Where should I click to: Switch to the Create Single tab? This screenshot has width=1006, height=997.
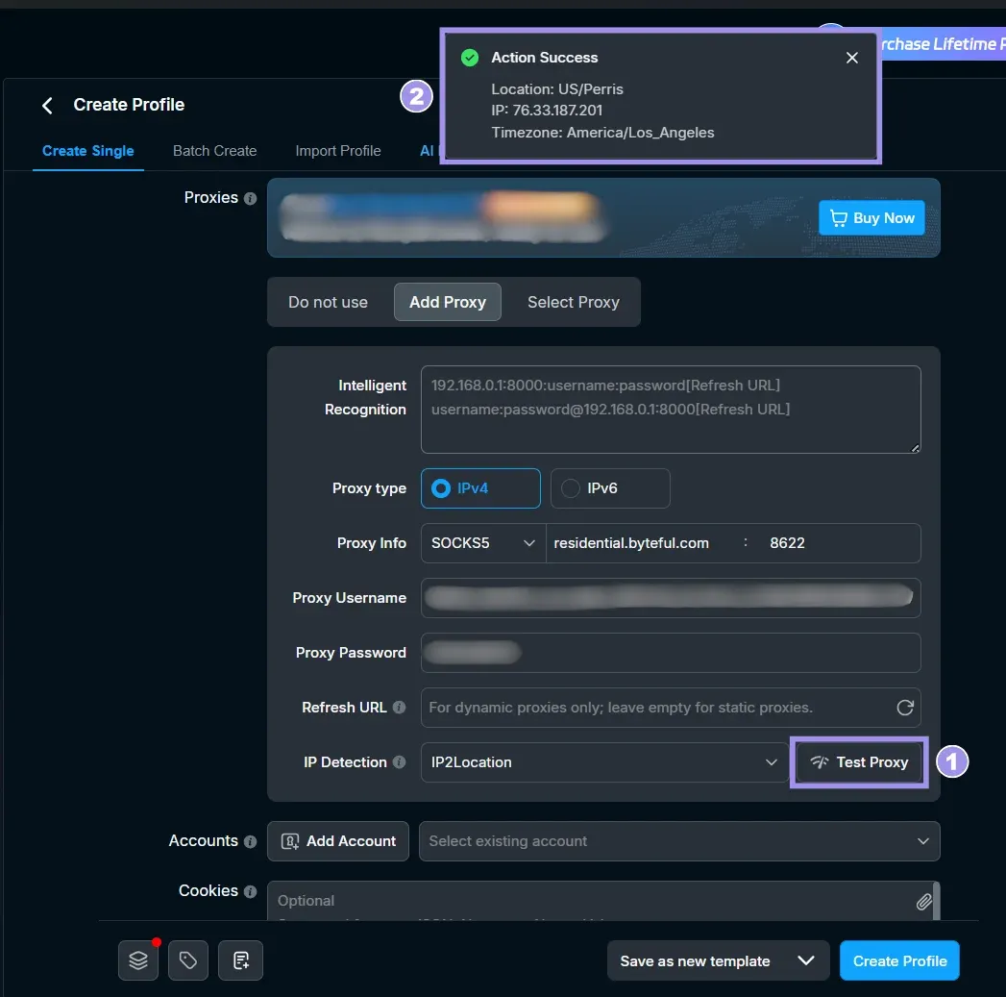pyautogui.click(x=87, y=151)
